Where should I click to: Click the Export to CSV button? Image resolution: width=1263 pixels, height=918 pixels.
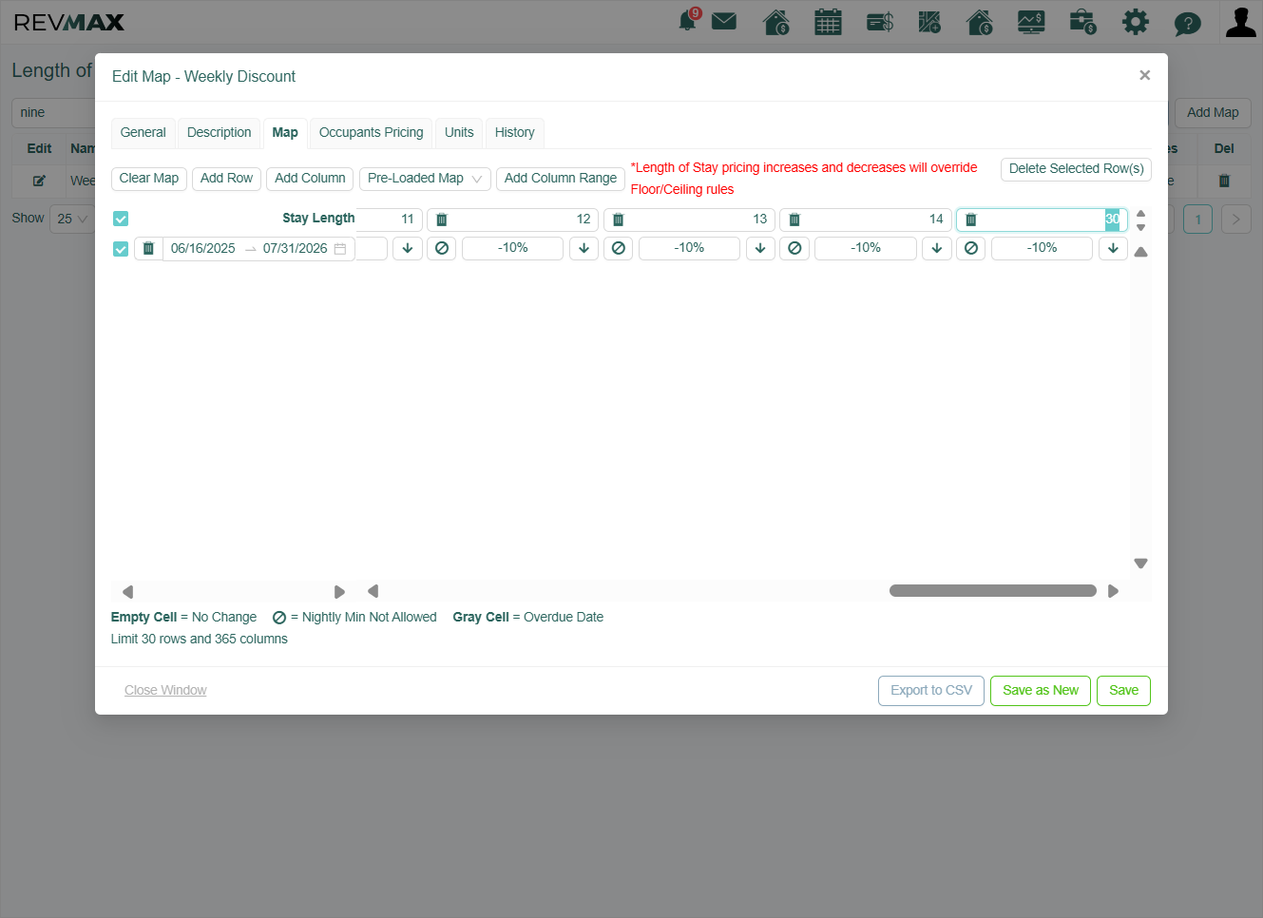pos(931,691)
